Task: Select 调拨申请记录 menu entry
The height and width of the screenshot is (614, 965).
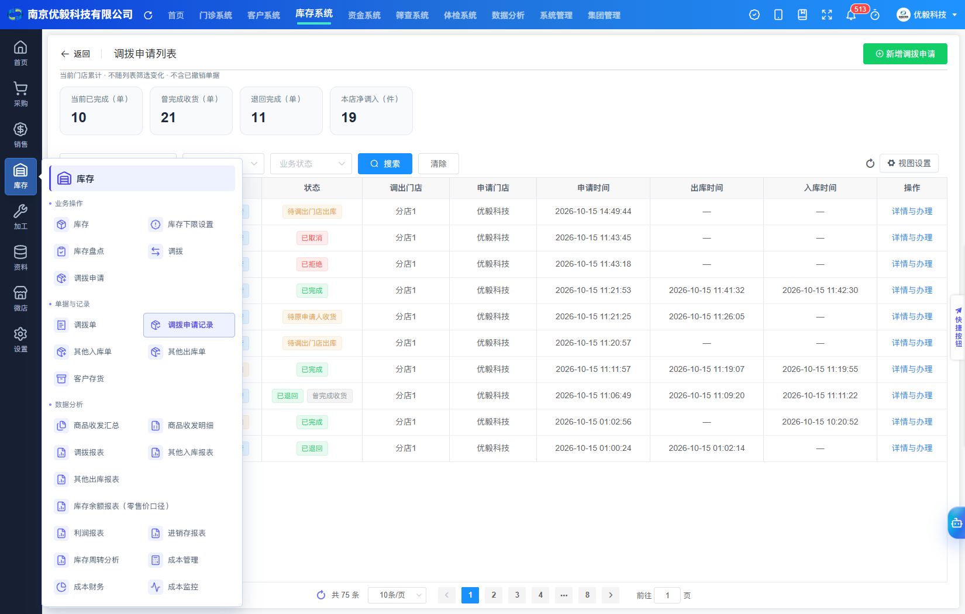Action: pyautogui.click(x=189, y=325)
